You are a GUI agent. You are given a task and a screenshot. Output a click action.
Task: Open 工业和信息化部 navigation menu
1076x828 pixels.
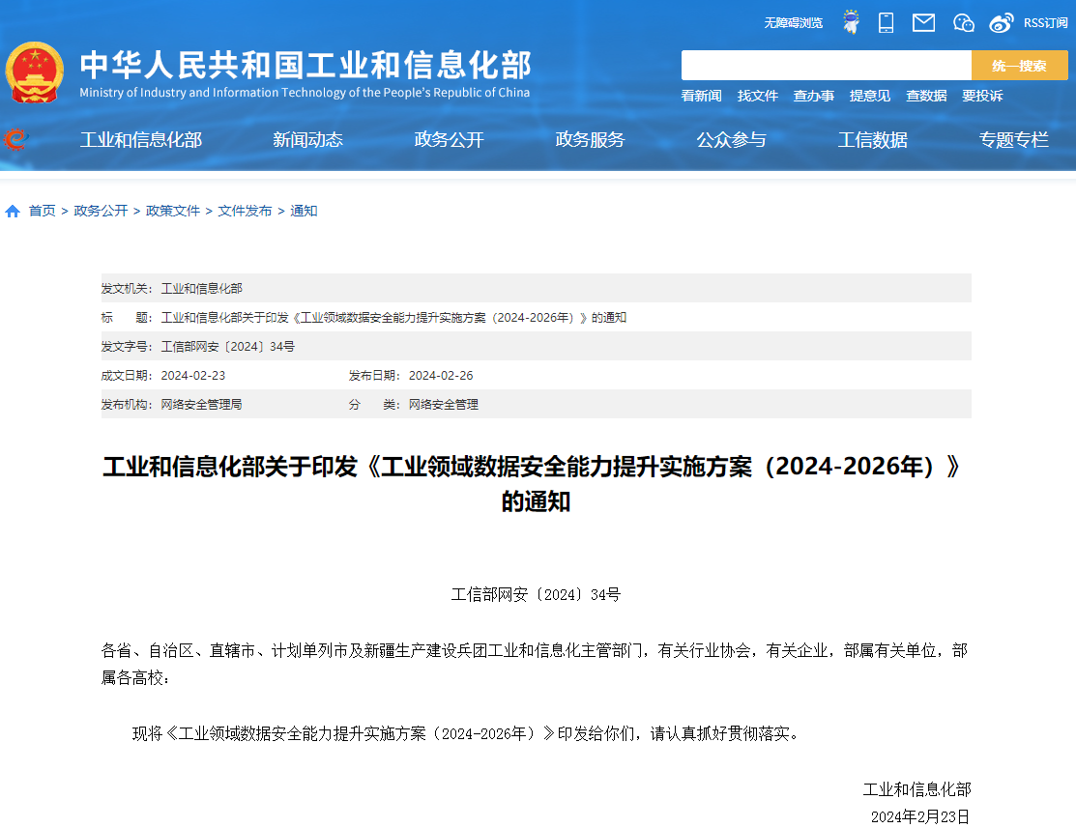[141, 140]
